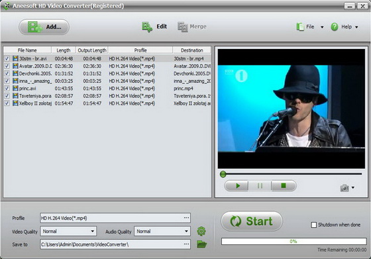Click the Avatar.2009 video file icon
The width and height of the screenshot is (371, 259).
click(15, 66)
